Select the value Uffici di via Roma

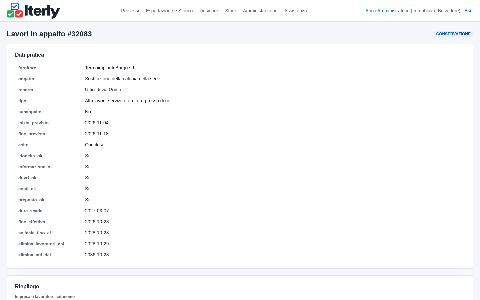click(x=103, y=90)
